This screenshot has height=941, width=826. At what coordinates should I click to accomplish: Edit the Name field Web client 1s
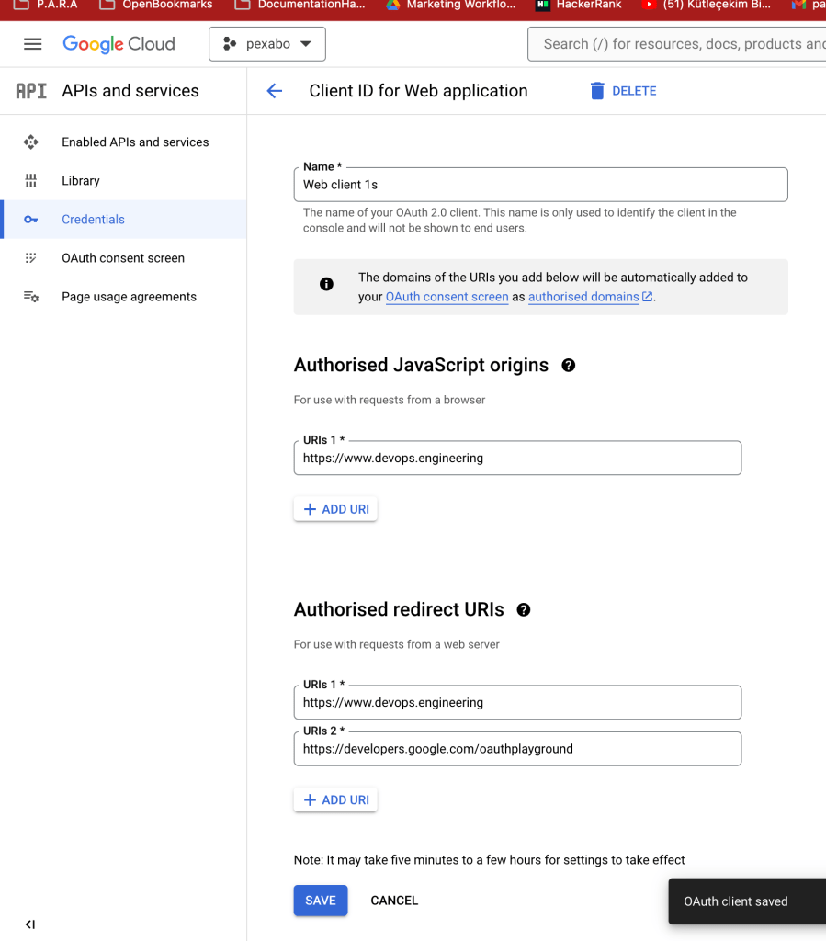[540, 185]
